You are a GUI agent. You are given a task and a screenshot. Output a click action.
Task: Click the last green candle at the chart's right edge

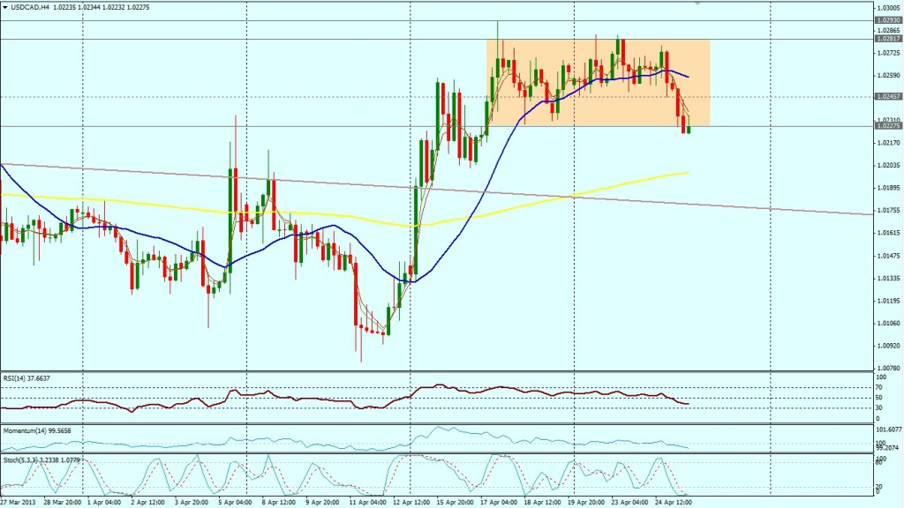[689, 130]
